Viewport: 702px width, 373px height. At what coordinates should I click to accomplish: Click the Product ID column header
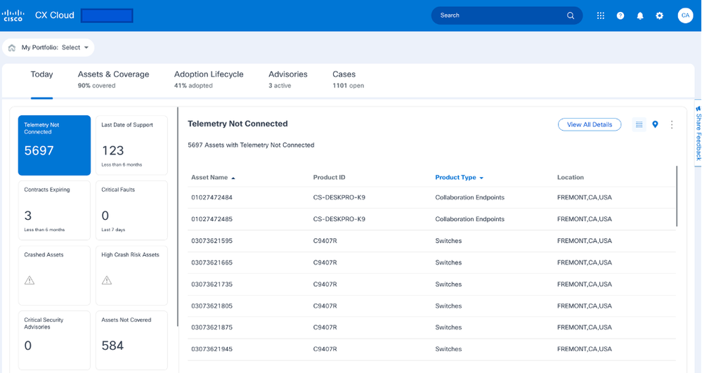coord(329,177)
